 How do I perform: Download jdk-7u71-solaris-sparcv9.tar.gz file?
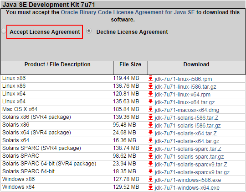tap(192, 172)
